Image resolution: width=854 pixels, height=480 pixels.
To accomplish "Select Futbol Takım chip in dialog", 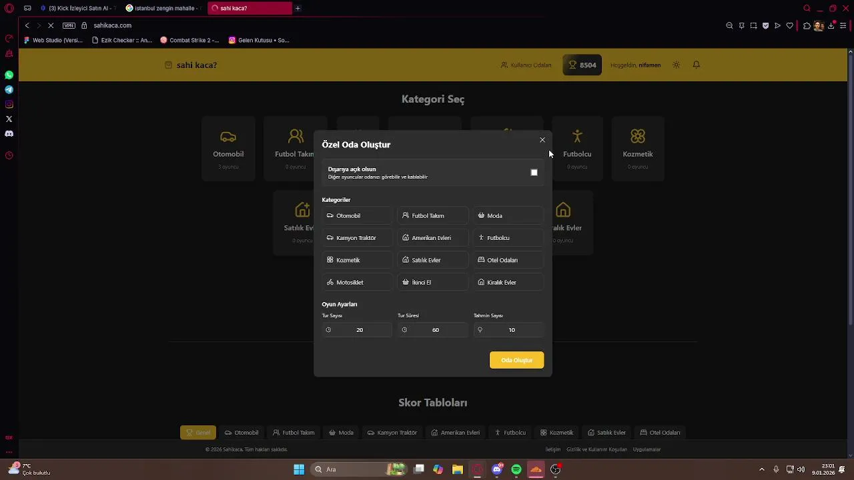I will [432, 216].
